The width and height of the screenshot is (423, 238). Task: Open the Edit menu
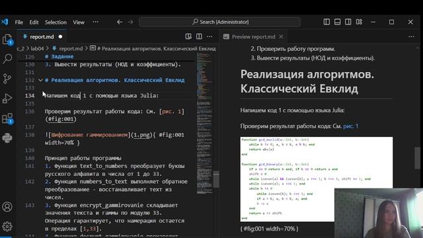(34, 22)
